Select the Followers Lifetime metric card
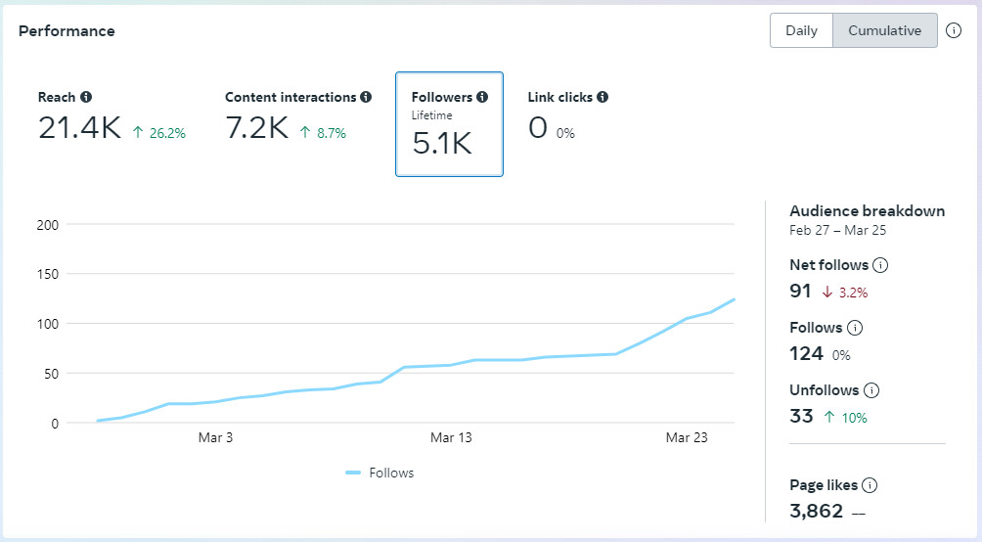Viewport: 982px width, 542px height. coord(449,124)
